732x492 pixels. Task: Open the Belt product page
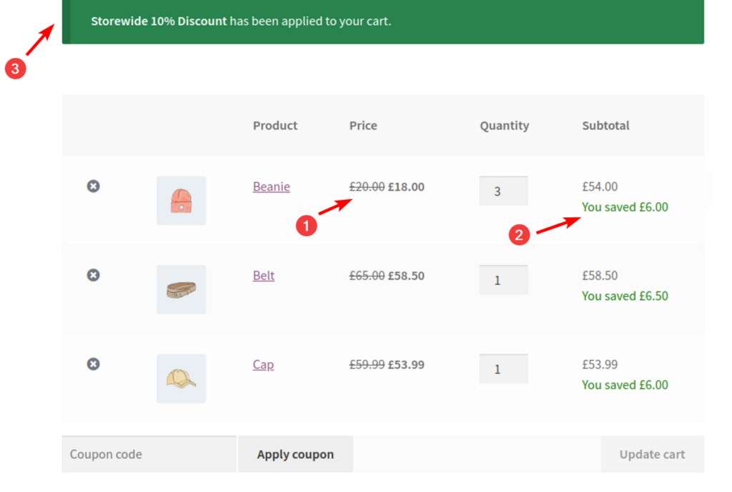click(x=263, y=275)
